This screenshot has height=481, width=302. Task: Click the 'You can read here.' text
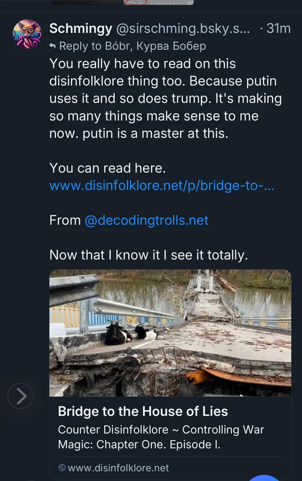[107, 168]
